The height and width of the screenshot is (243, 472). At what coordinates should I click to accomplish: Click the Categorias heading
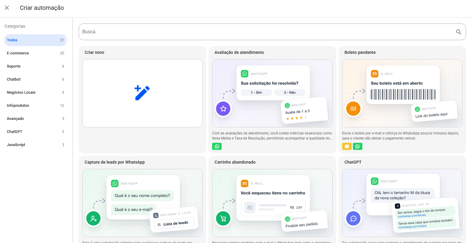(15, 26)
